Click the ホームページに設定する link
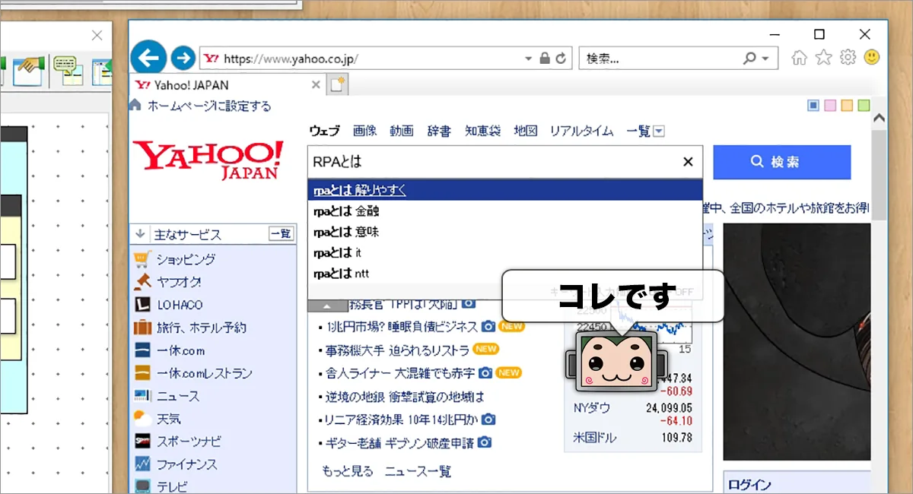Image resolution: width=913 pixels, height=494 pixels. coord(210,106)
